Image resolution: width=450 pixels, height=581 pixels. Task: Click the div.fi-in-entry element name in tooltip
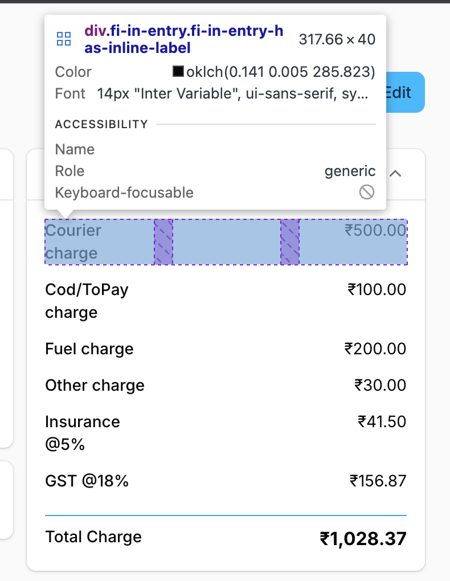(x=183, y=39)
